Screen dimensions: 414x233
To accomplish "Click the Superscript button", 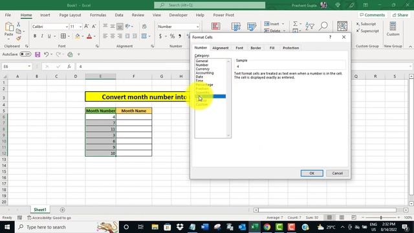I will pos(367,31).
